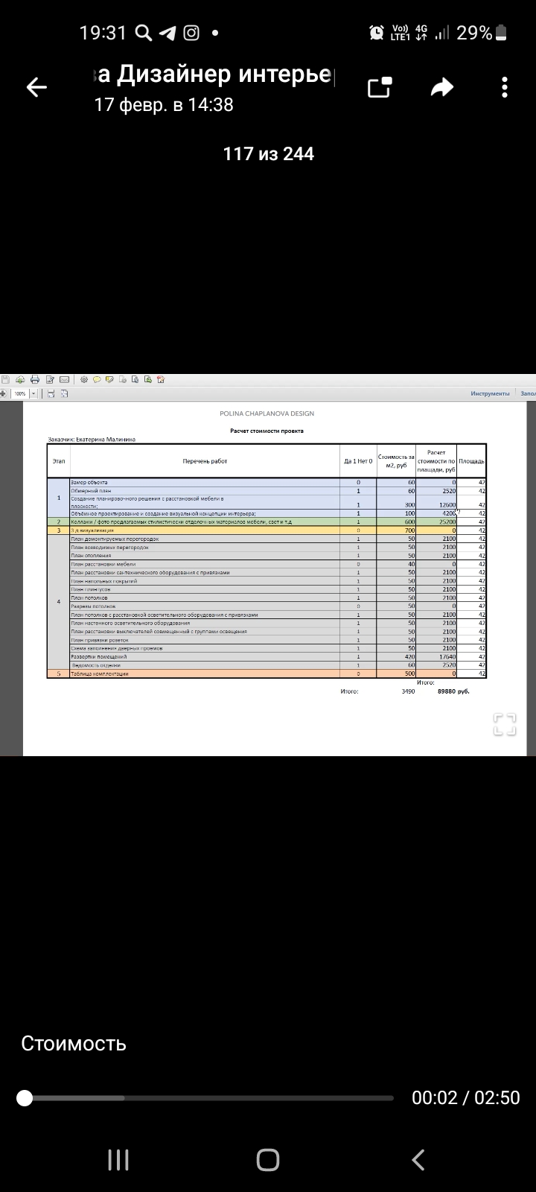Click the fit-page icon in PDF toolbar
The width and height of the screenshot is (536, 1192).
[x=65, y=393]
